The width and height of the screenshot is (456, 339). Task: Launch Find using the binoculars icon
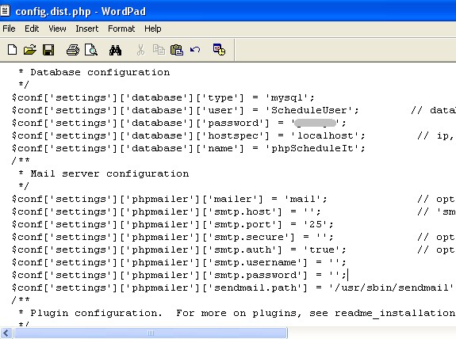(x=116, y=50)
